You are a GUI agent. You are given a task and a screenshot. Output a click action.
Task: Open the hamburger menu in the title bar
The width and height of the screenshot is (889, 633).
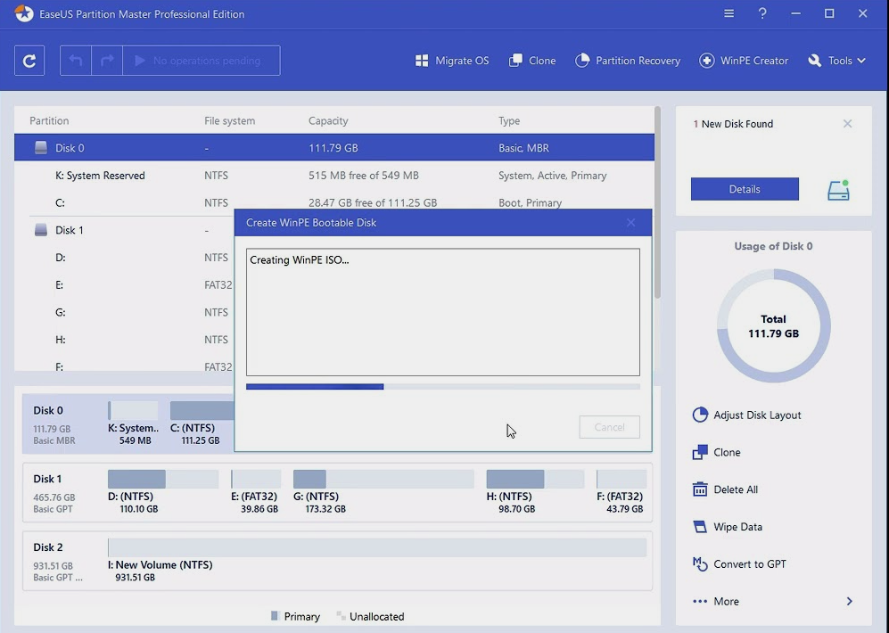click(x=729, y=13)
